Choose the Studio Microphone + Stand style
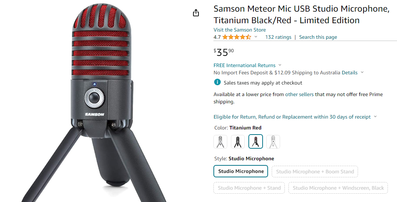Screen dimensions: 397x202 (x=249, y=188)
